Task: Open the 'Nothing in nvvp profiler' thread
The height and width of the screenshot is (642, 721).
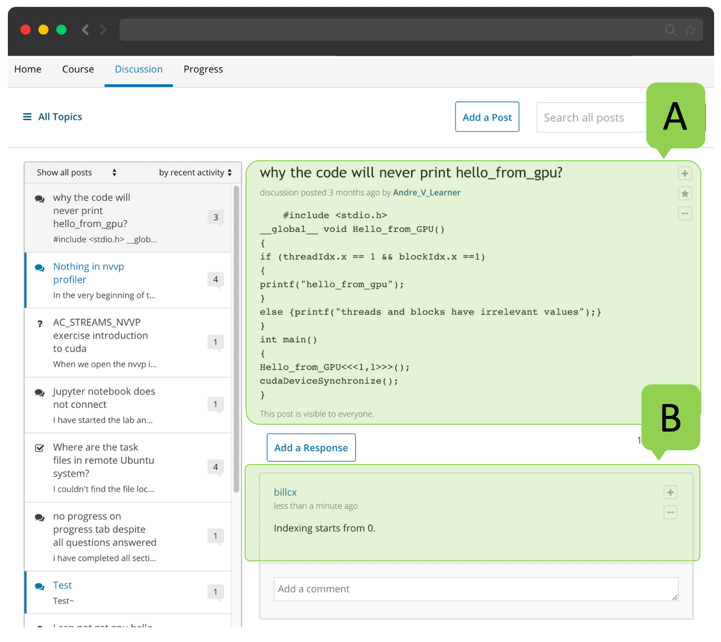Action: tap(88, 273)
